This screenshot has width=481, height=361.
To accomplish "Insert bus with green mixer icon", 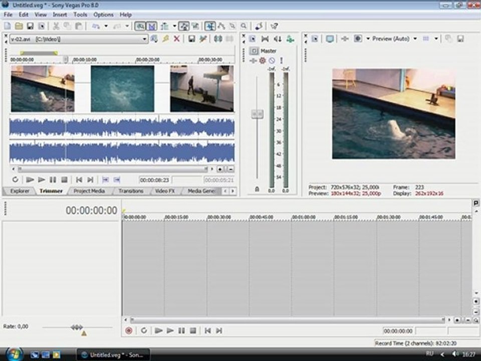I will 290,39.
